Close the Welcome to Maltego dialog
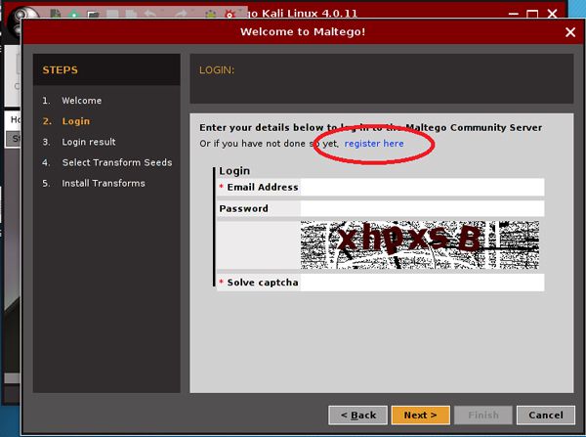This screenshot has width=586, height=437. pos(570,32)
